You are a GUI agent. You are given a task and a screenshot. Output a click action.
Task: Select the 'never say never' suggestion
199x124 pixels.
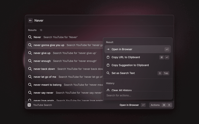point(43,93)
